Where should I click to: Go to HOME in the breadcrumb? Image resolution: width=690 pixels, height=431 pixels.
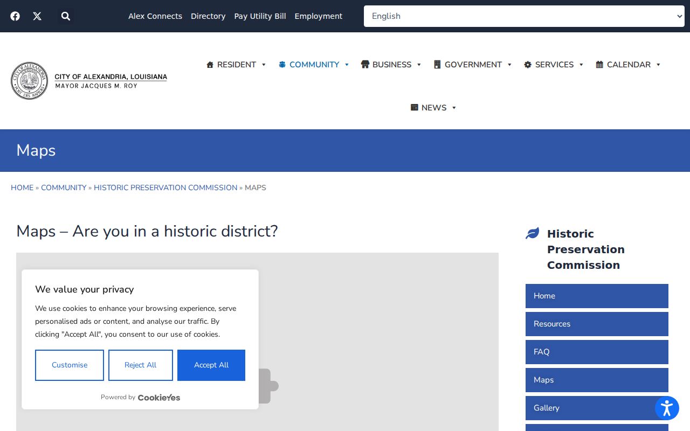click(x=22, y=187)
